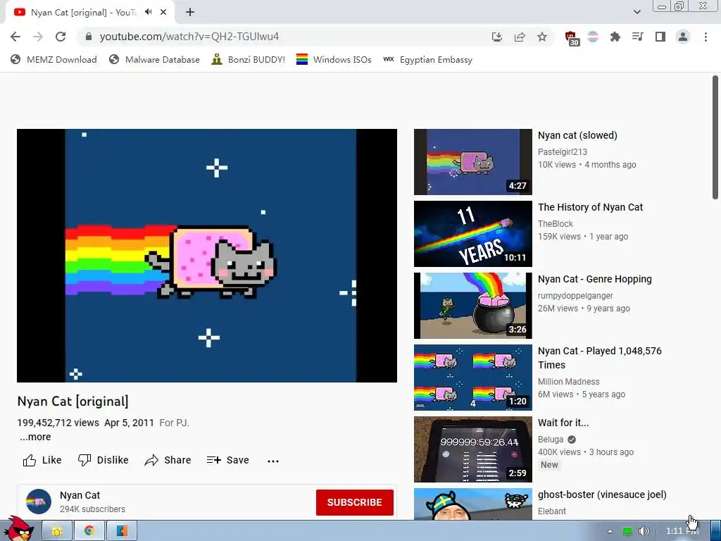
Task: Save the video to a playlist
Action: (227, 460)
